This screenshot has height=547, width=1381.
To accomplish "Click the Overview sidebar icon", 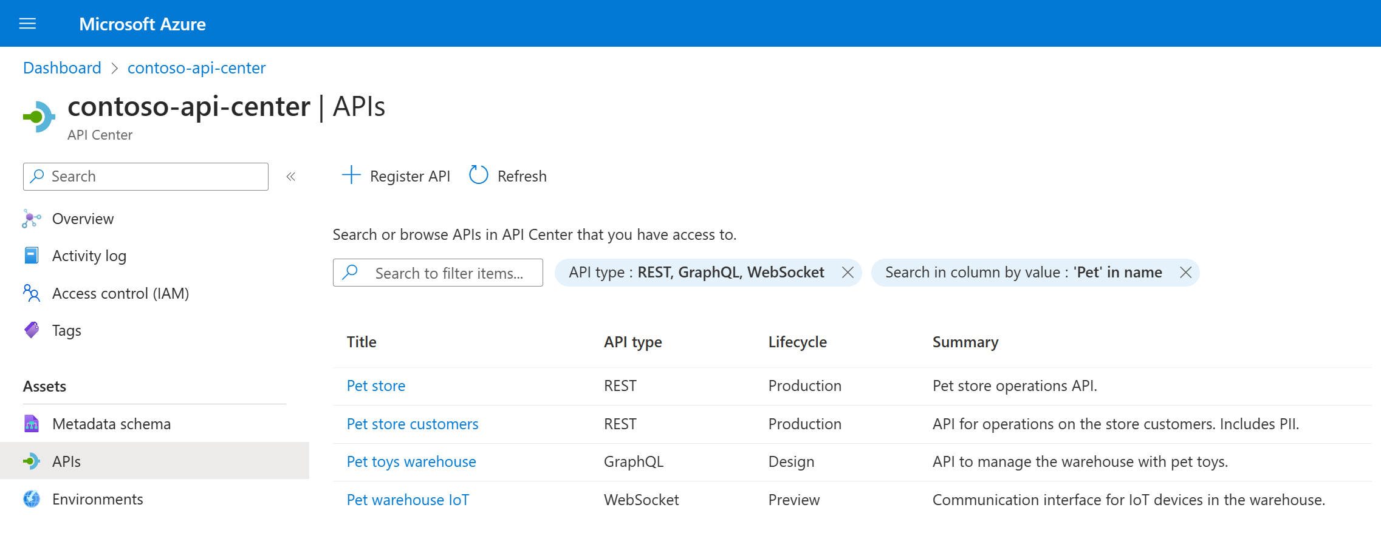I will [x=32, y=219].
